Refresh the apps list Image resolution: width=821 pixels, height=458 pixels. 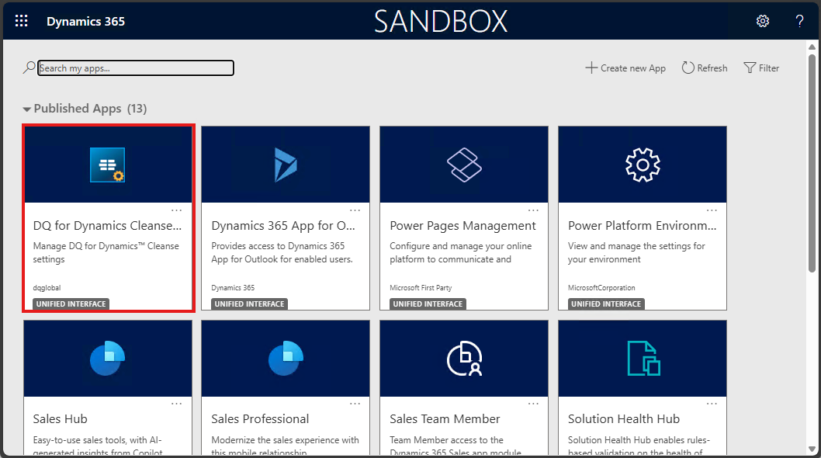pyautogui.click(x=705, y=68)
